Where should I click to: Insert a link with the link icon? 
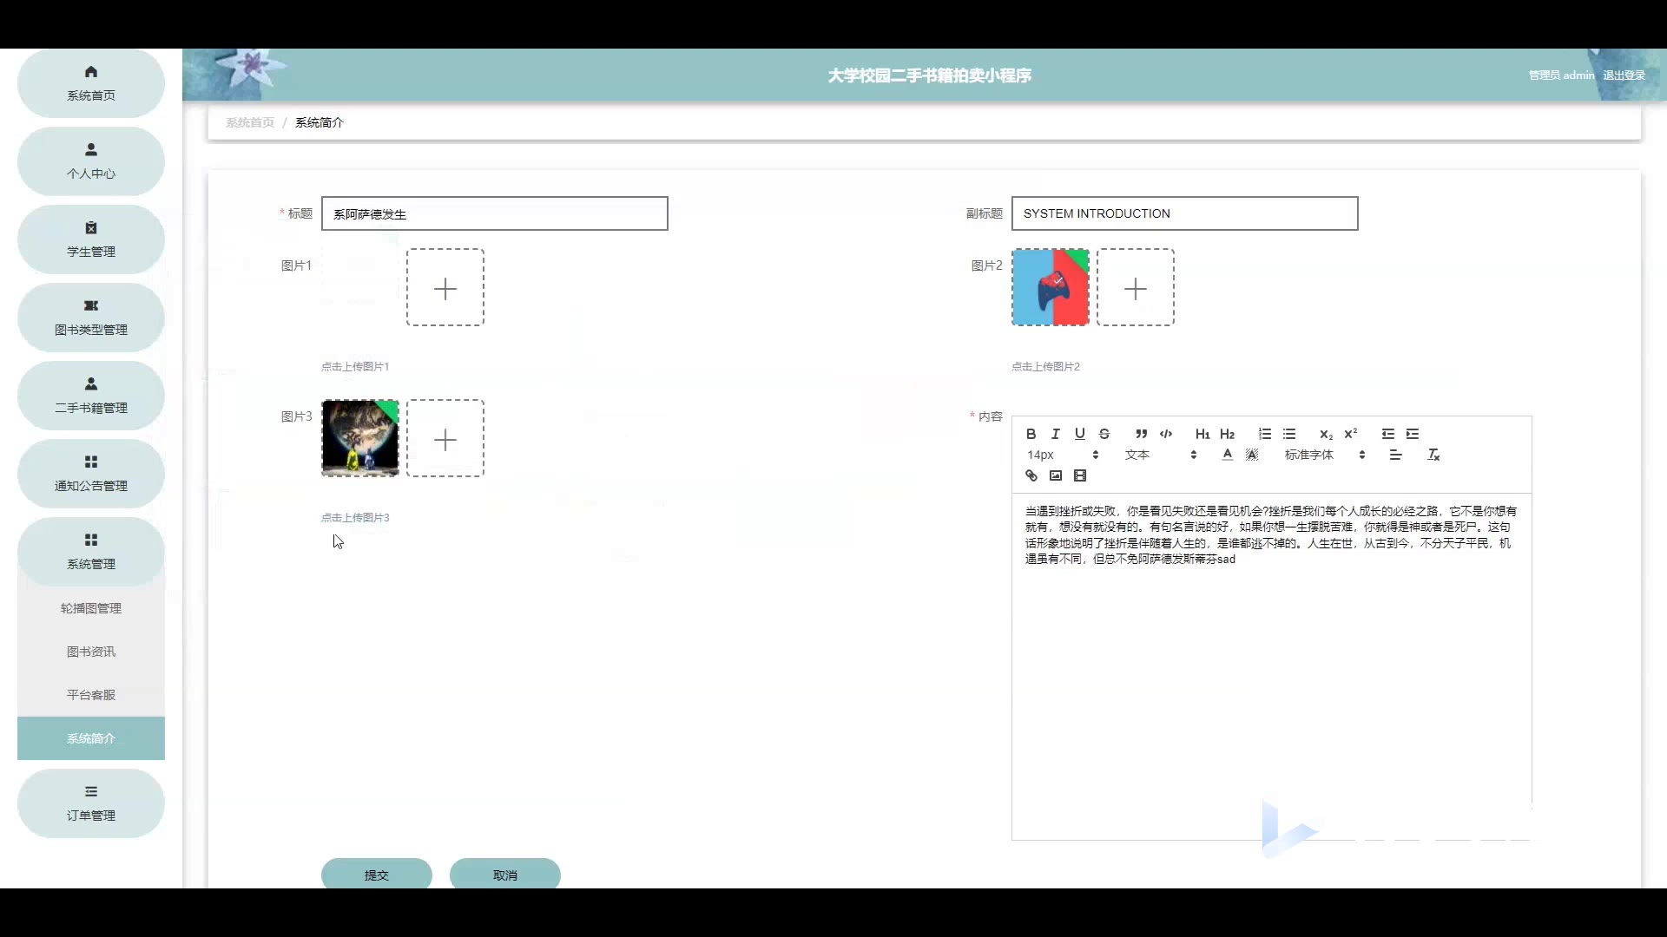click(1031, 475)
